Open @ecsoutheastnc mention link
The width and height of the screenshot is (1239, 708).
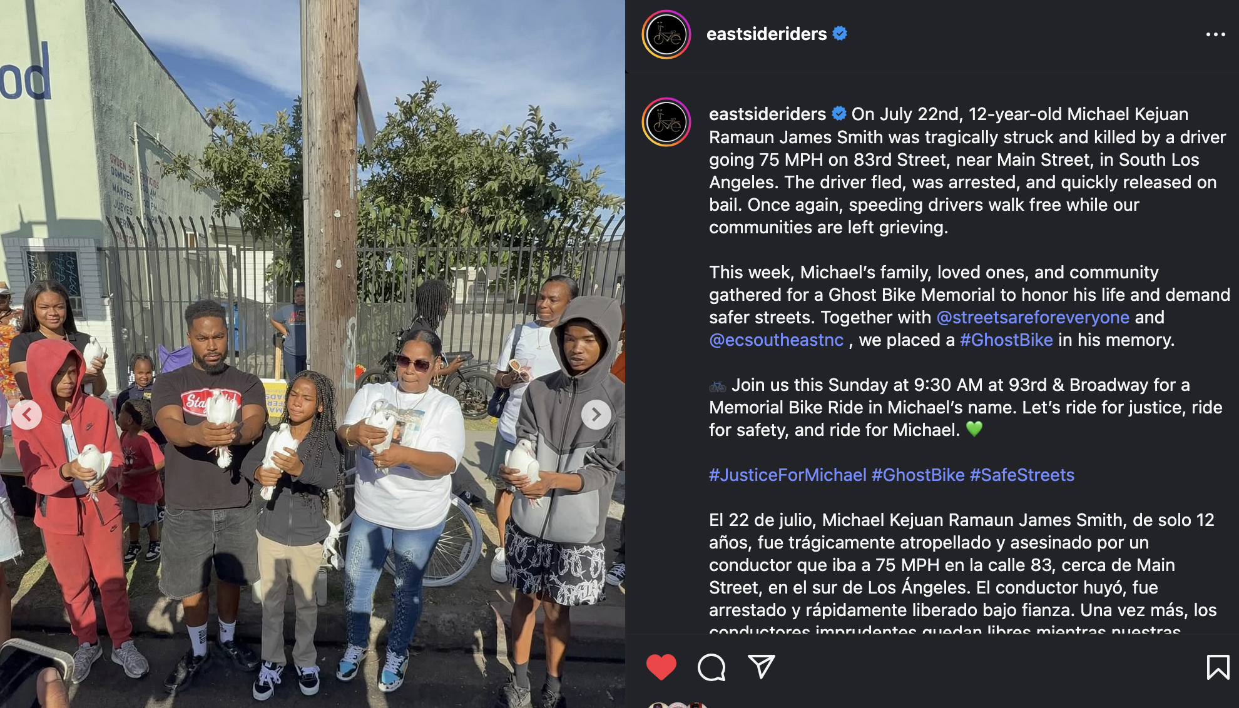(776, 340)
